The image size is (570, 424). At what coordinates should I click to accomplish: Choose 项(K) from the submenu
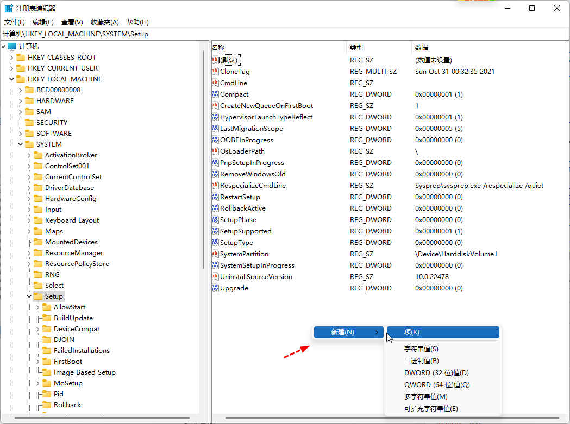443,332
